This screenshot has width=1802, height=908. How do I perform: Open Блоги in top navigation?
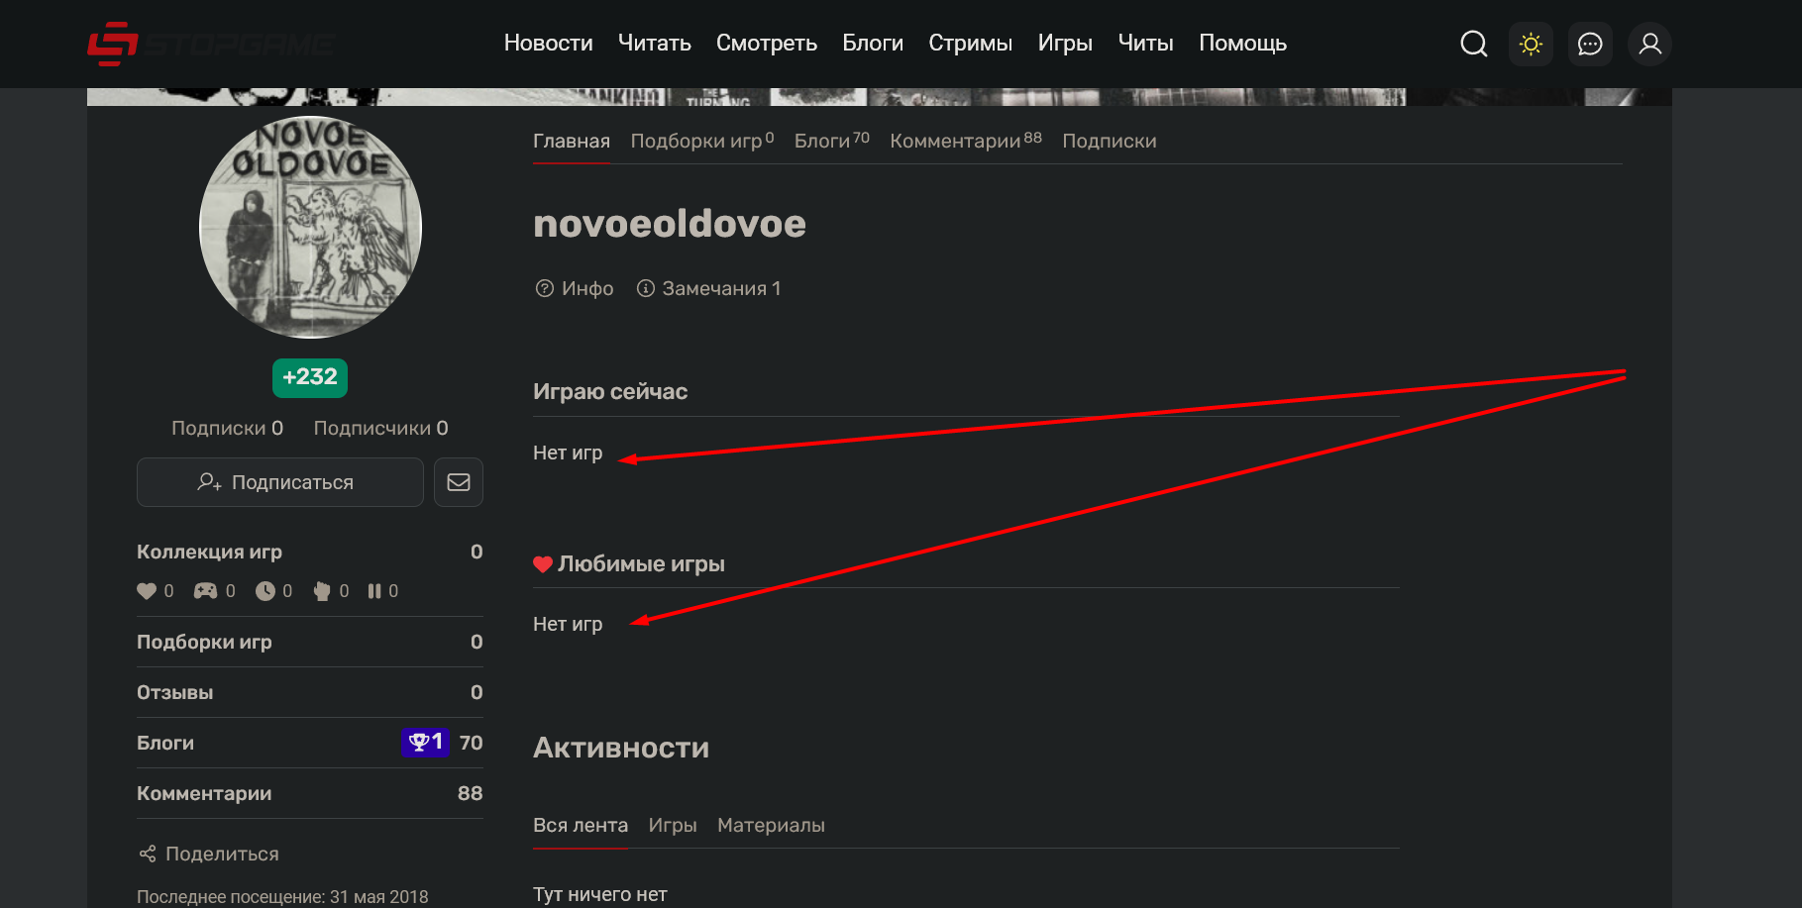(873, 44)
